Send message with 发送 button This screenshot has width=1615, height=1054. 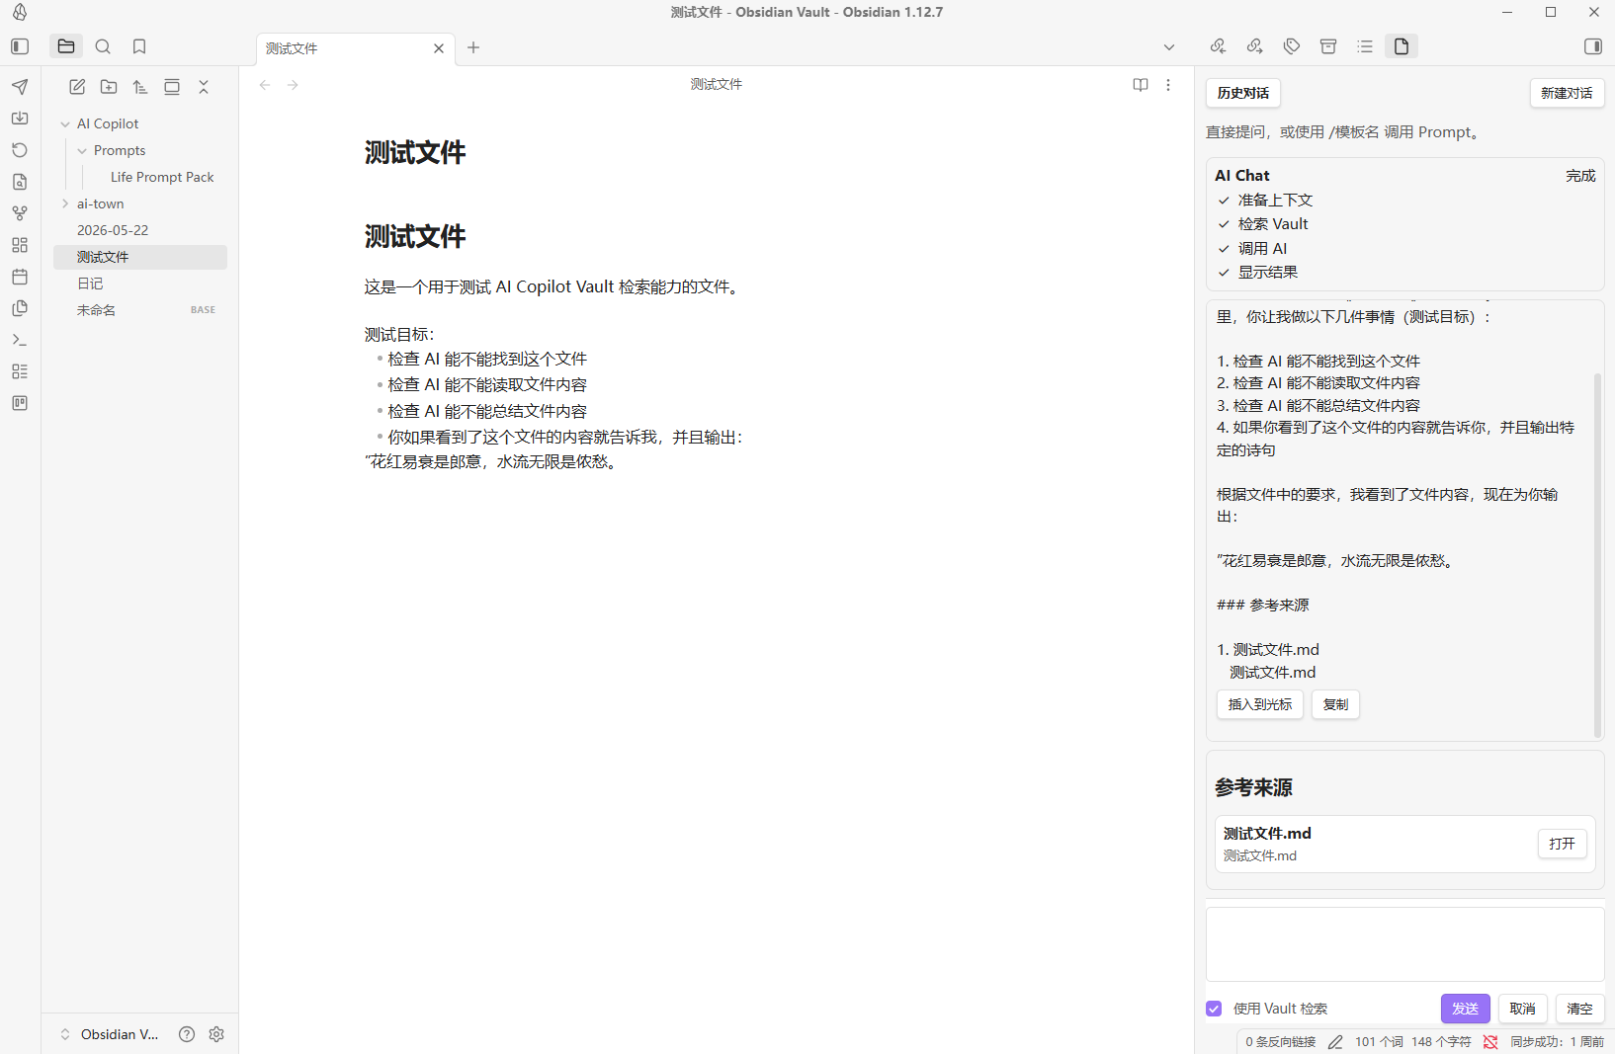point(1465,1009)
